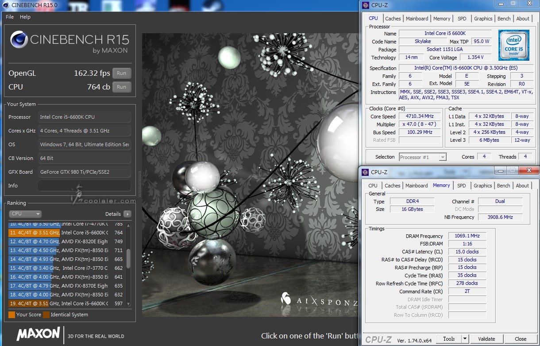Open SPD tab in upper CPU-Z window
Screen dimensions: 540x346
coord(462,19)
